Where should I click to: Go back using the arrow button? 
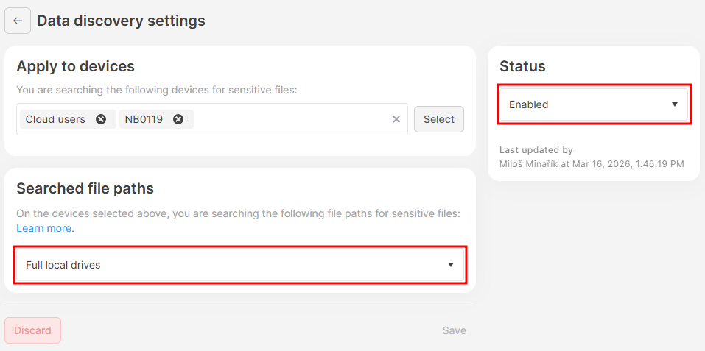[x=18, y=21]
